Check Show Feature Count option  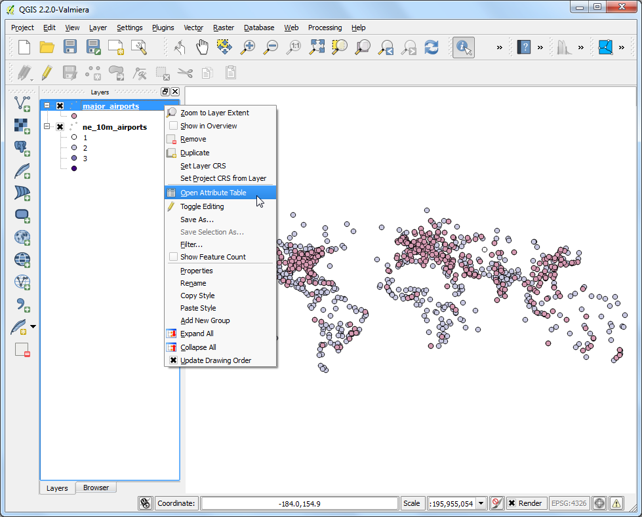(174, 257)
